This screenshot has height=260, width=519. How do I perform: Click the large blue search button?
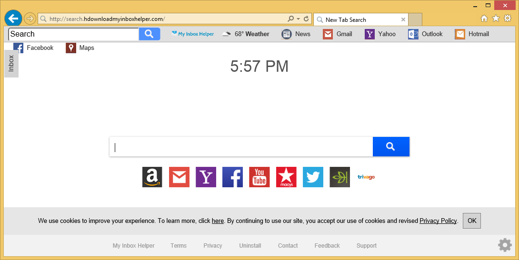coord(391,147)
